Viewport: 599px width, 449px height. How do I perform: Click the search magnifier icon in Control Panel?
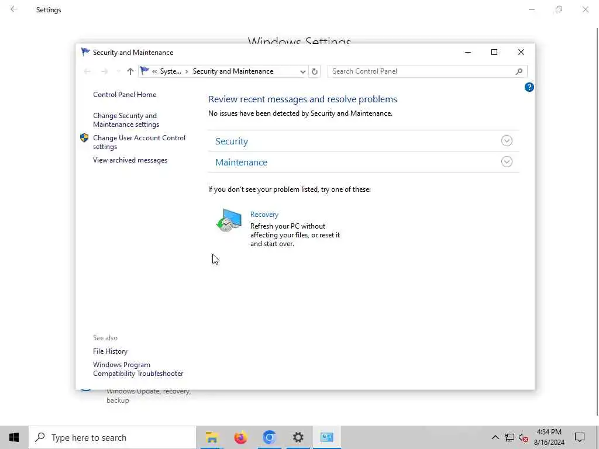(x=519, y=71)
